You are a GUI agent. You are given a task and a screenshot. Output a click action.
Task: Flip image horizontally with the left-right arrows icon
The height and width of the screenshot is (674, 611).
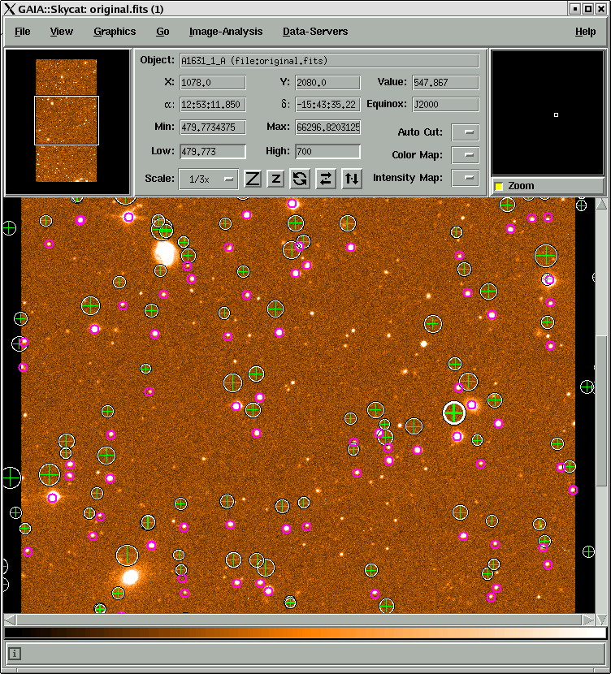tap(326, 179)
